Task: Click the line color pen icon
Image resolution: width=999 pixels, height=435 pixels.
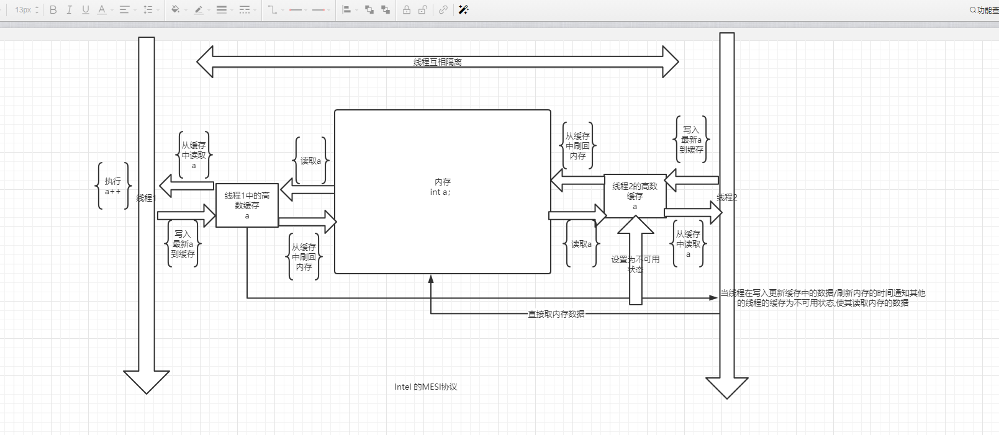Action: [x=200, y=10]
